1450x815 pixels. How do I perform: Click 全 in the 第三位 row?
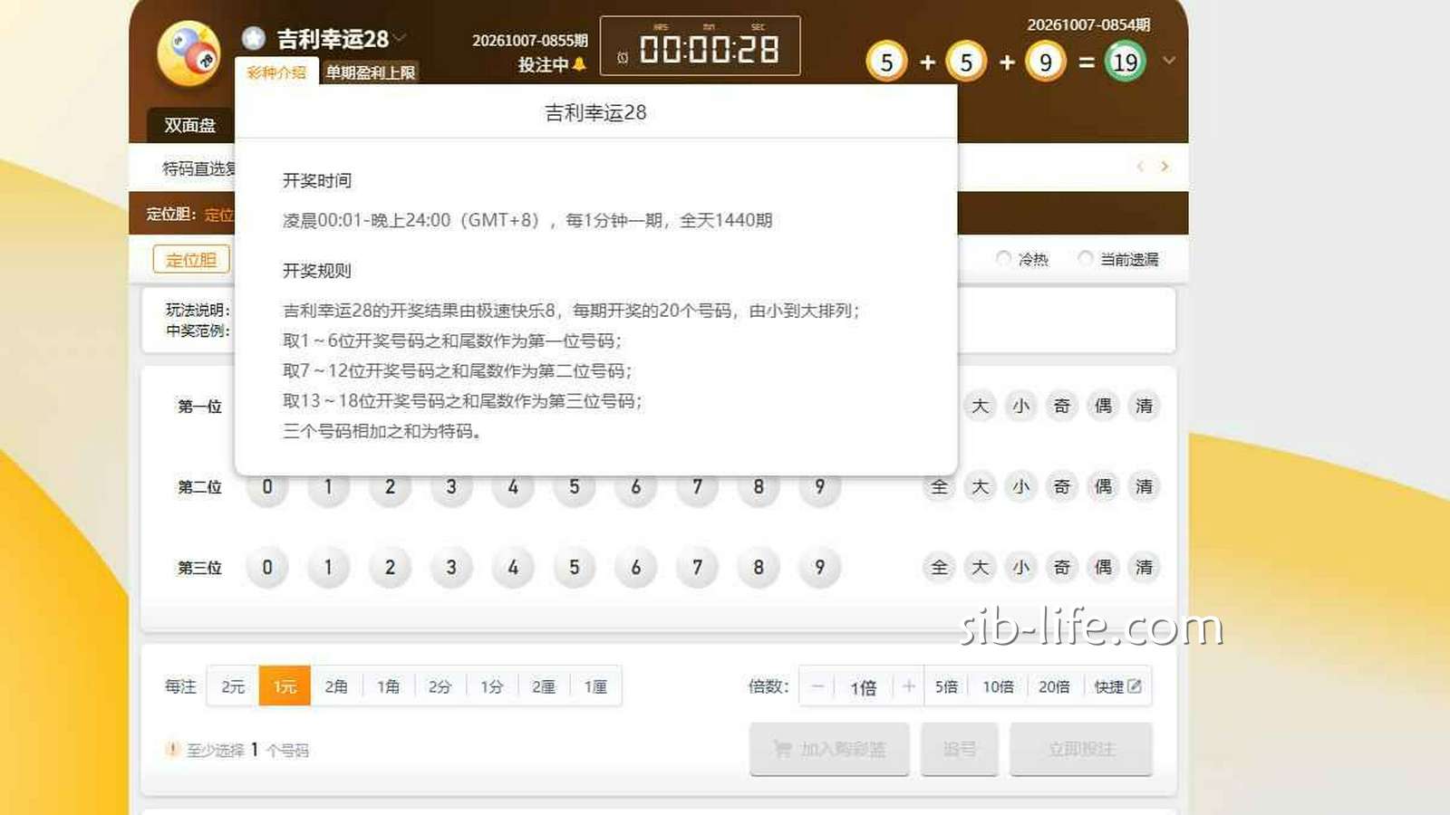coord(940,568)
